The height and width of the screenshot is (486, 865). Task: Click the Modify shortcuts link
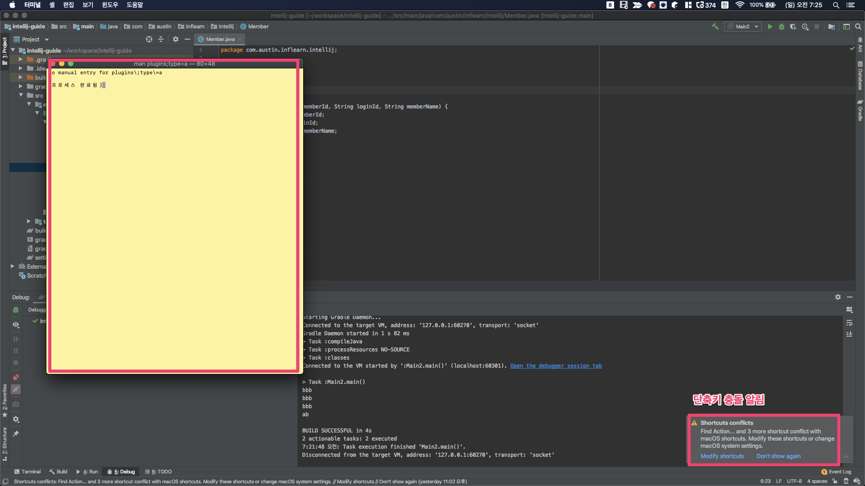(722, 456)
